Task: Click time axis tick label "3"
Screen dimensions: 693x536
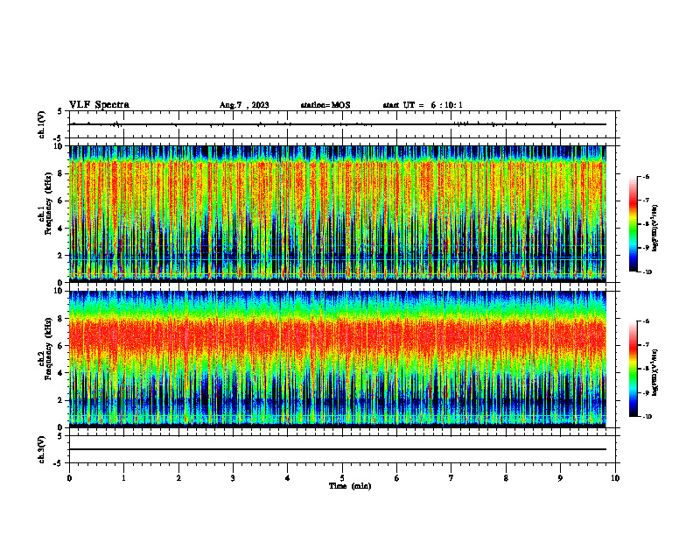Action: pos(233,478)
